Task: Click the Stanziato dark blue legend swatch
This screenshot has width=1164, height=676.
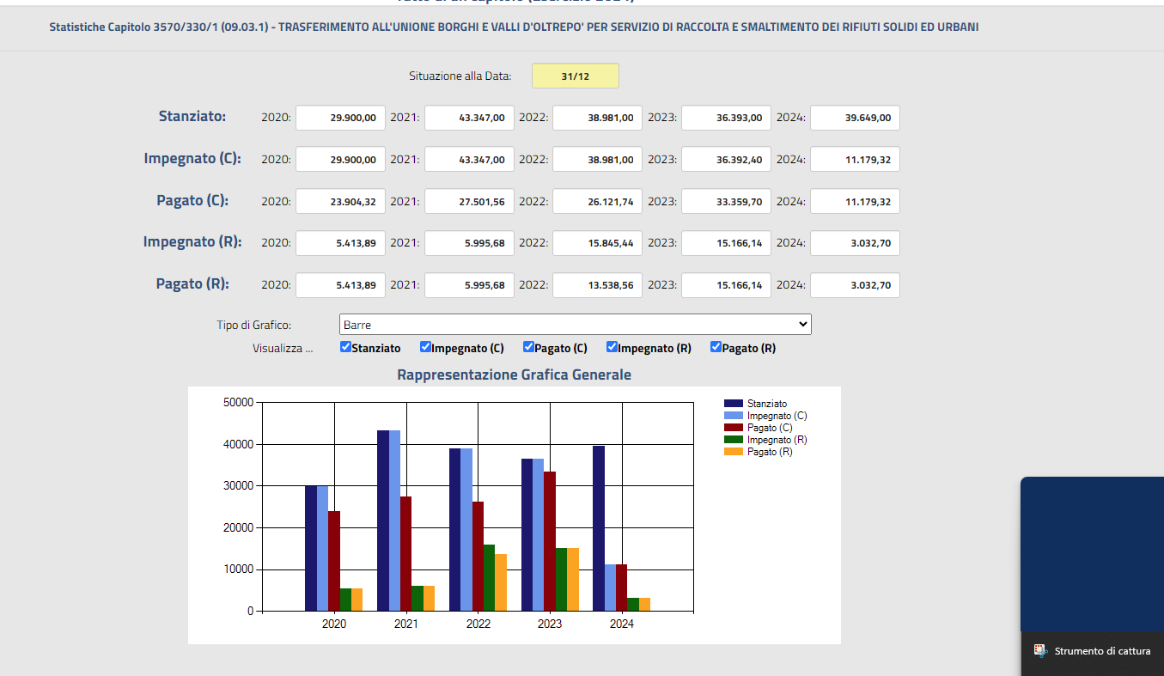Action: click(733, 404)
